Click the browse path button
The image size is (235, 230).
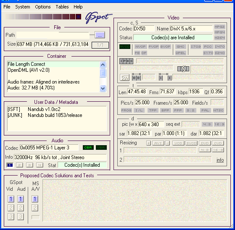(x=100, y=35)
